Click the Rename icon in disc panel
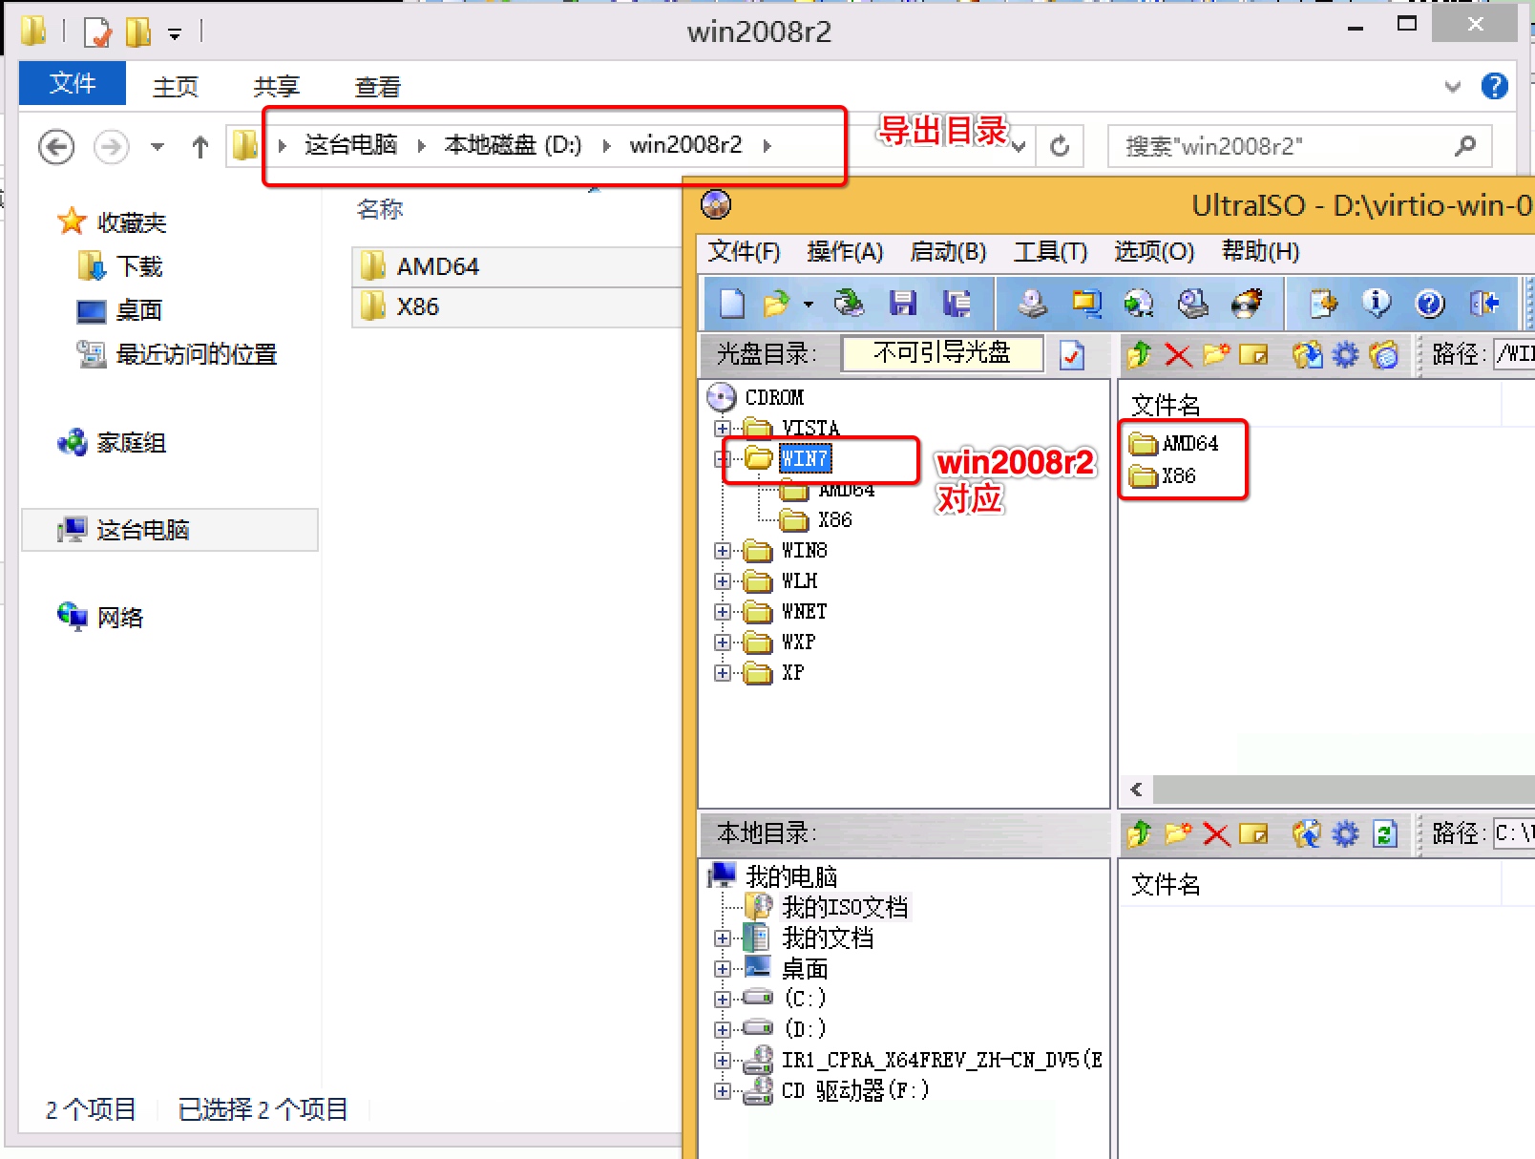1535x1159 pixels. (1253, 355)
